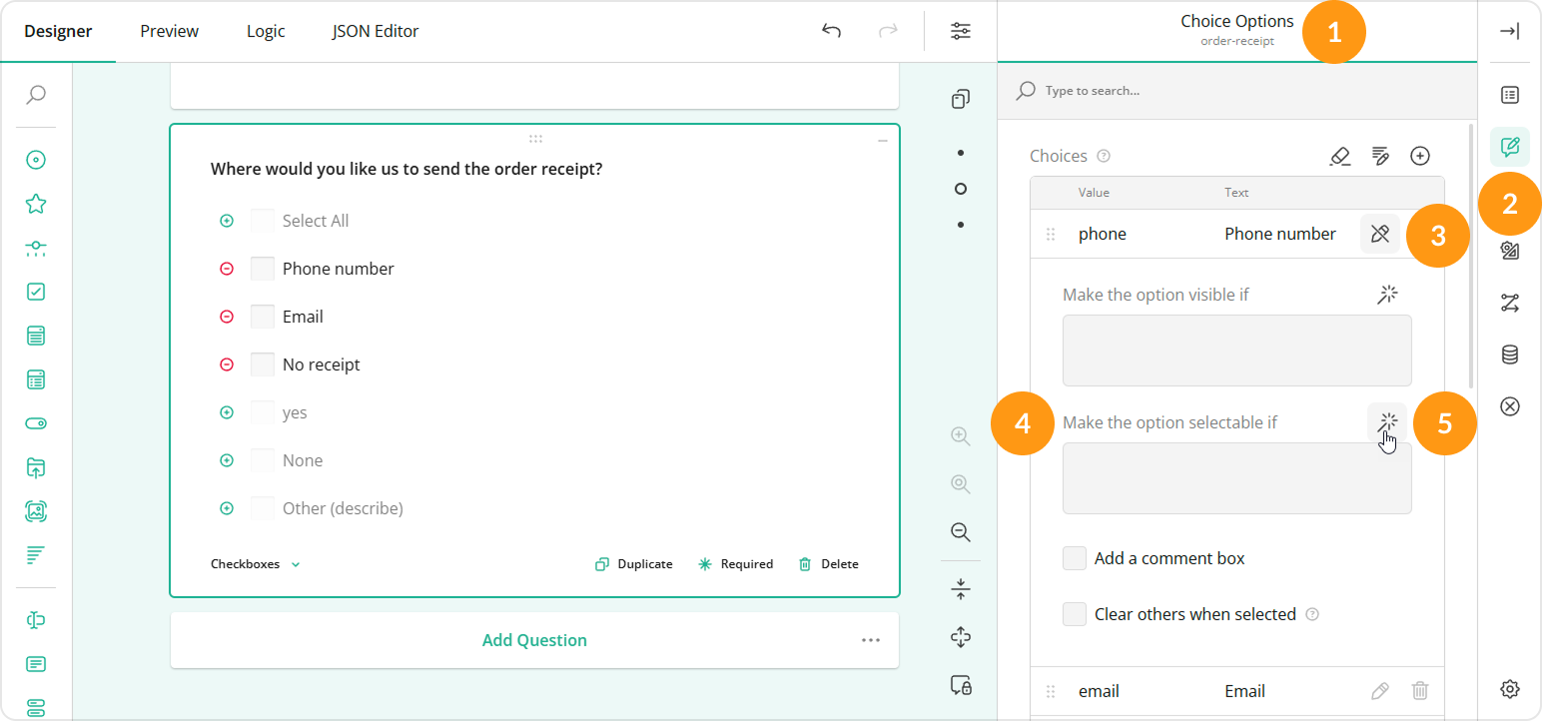Open the JSON Editor tab
The image size is (1542, 721).
tap(375, 31)
